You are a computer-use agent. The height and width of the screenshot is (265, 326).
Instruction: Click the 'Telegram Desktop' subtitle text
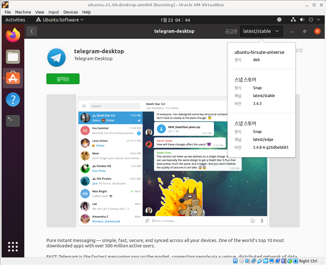pos(93,59)
